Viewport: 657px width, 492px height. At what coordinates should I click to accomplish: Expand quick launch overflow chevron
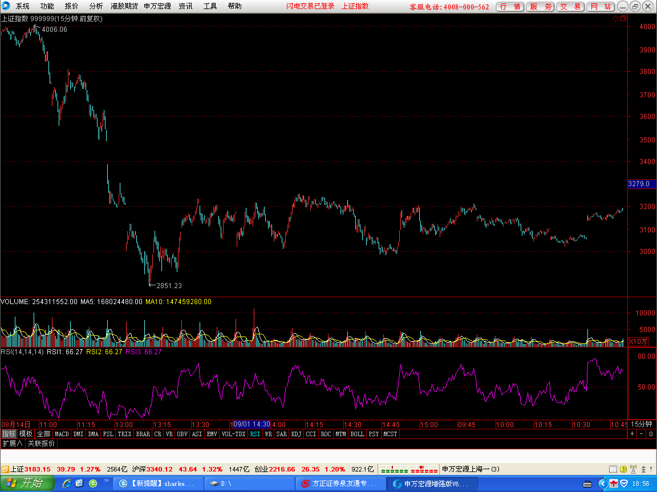[107, 481]
